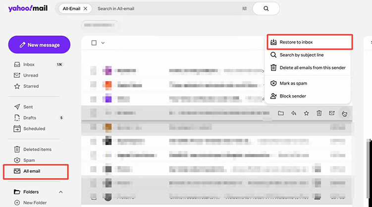Choose Restore to inbox from menu
Screen dimensions: 372x207
pos(296,42)
